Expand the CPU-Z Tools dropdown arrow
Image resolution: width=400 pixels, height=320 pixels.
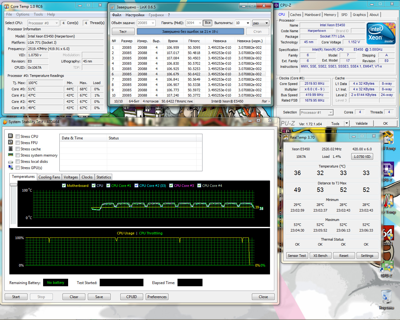(x=346, y=123)
